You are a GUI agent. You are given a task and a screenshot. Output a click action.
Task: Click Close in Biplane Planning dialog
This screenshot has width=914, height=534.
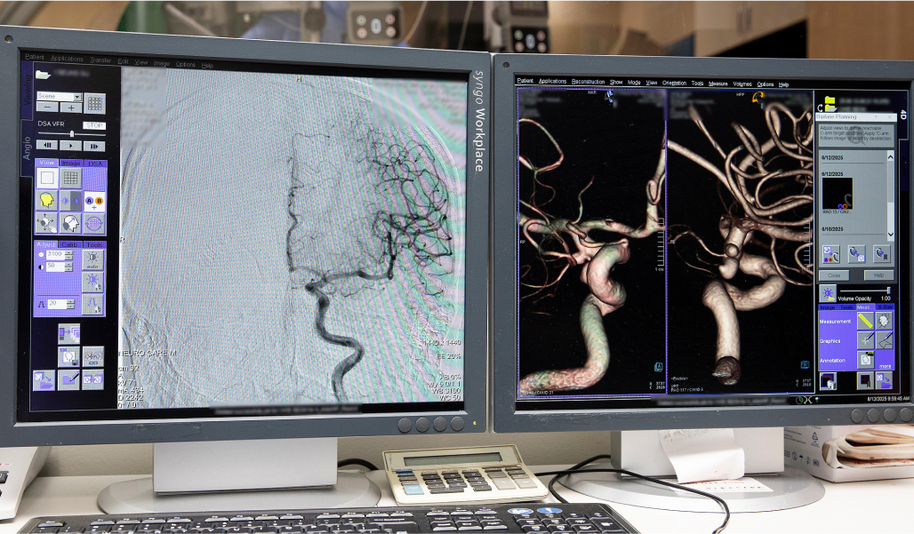click(x=834, y=275)
